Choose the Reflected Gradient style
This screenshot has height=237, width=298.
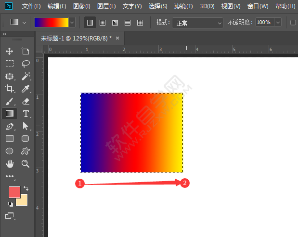(x=127, y=23)
